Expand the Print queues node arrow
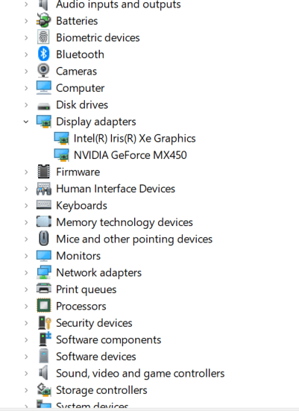 tap(26, 289)
